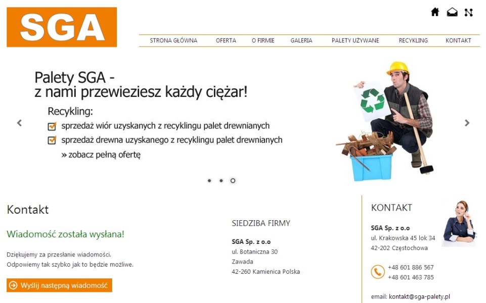Click the orange phone icon
The width and height of the screenshot is (486, 303).
coord(377,272)
